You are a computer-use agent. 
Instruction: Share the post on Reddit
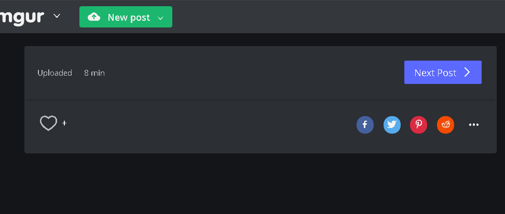coord(445,124)
